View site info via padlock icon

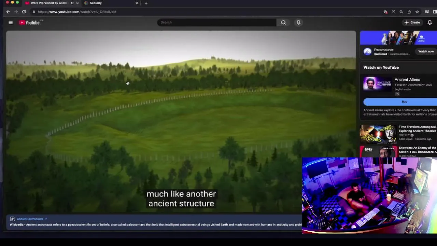(33, 12)
